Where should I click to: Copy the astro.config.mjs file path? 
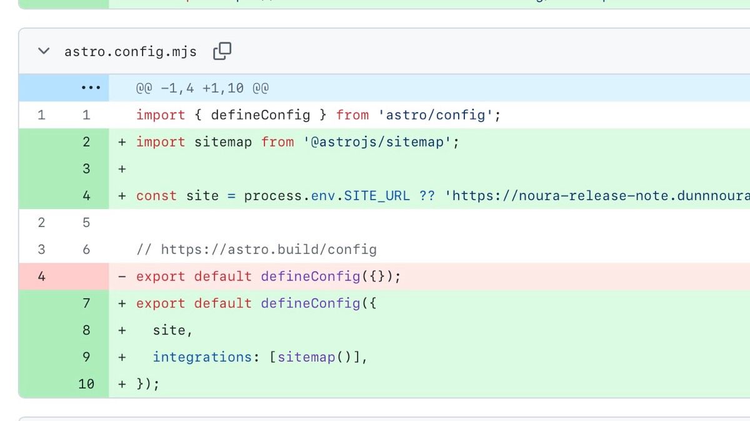pyautogui.click(x=222, y=51)
